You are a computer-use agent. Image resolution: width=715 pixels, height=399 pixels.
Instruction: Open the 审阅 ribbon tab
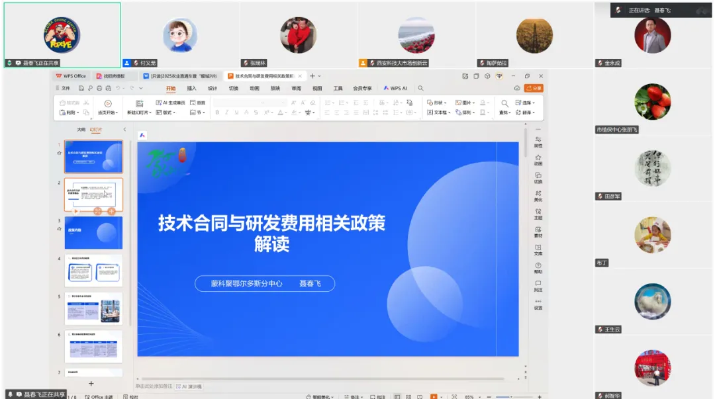click(297, 88)
